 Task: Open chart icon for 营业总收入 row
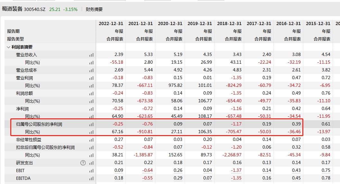tap(91, 55)
